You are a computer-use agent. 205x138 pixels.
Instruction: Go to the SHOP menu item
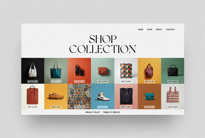(x=150, y=30)
